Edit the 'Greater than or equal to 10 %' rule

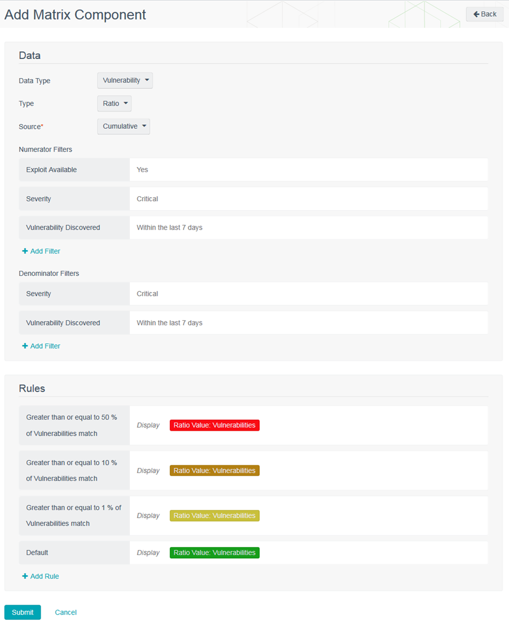click(74, 471)
